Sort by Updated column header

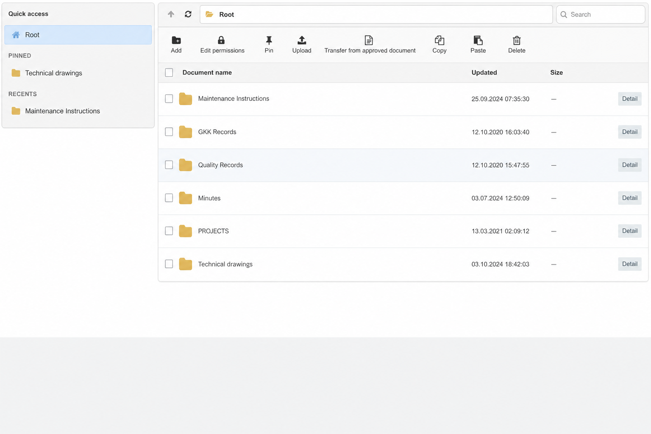pos(484,72)
